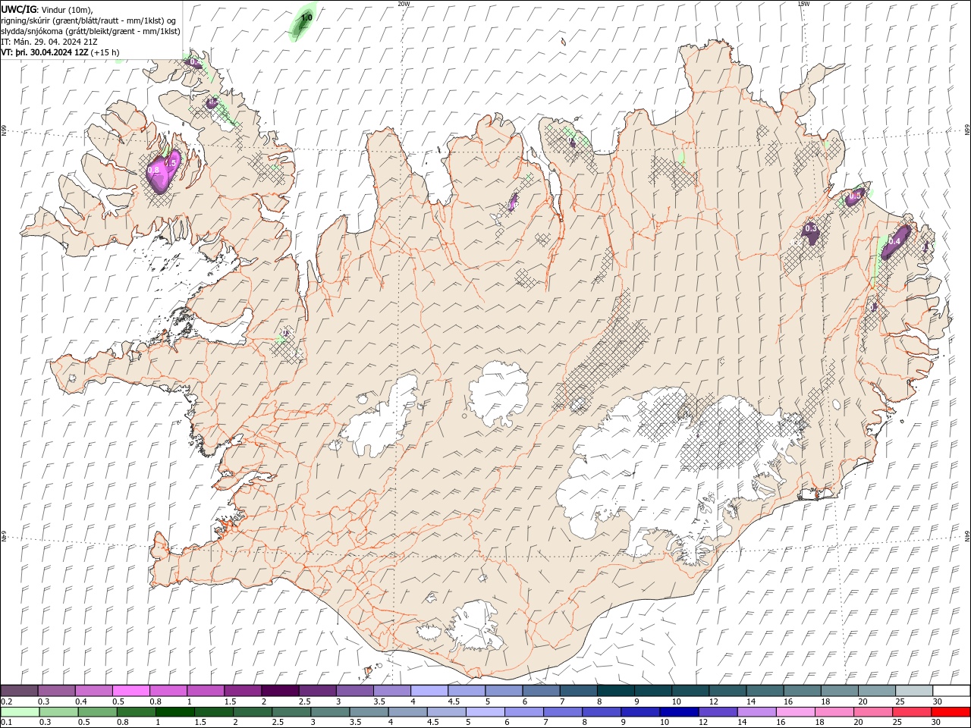
Task: Click the 1.0 label on the green offshore blob
Action: 306,17
